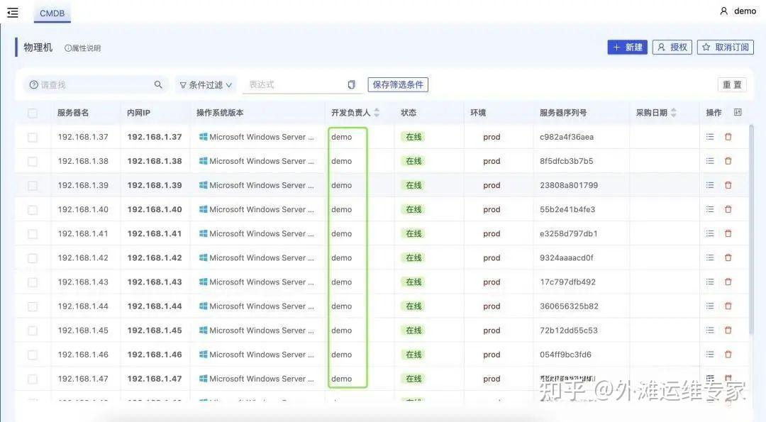Click the delete trash icon for server 192.168.1.38

(728, 160)
